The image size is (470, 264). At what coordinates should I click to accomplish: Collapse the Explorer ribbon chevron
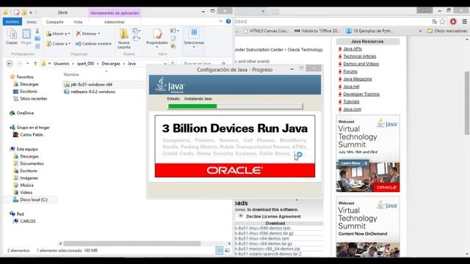221,21
